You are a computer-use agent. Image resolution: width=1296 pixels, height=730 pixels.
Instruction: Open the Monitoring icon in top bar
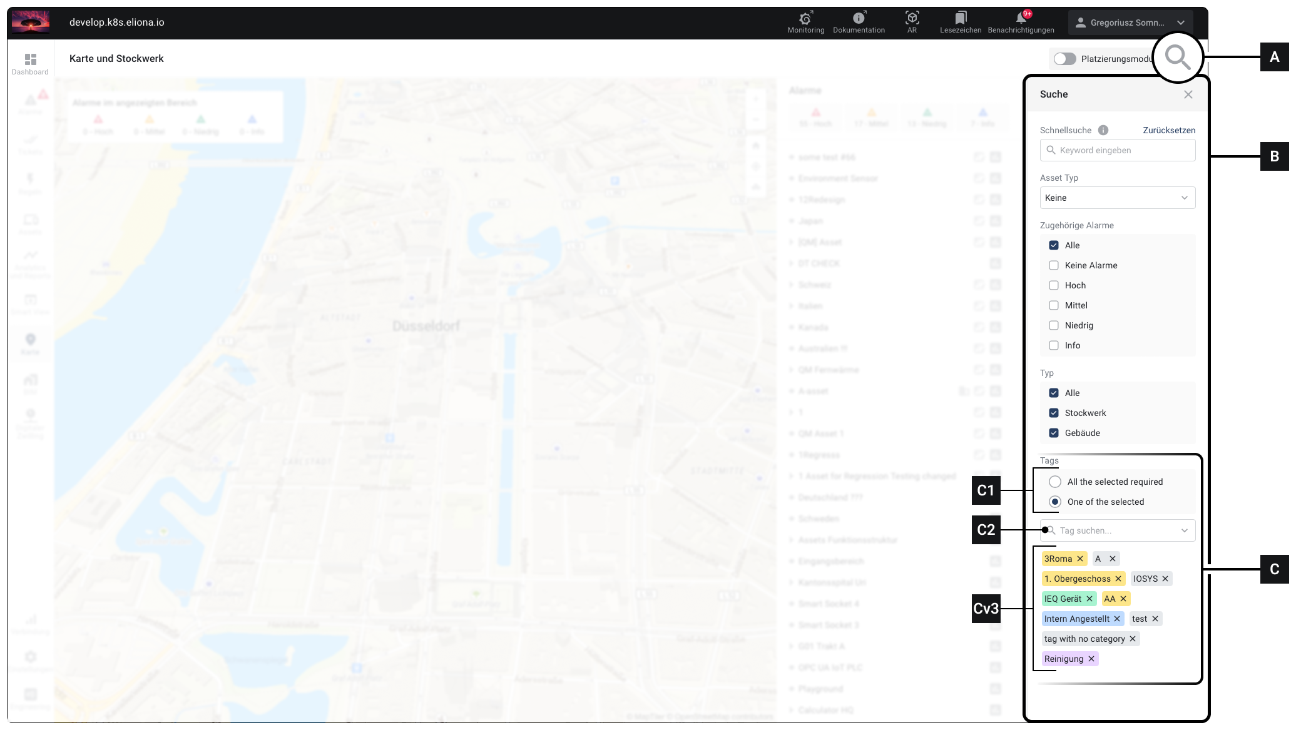805,18
